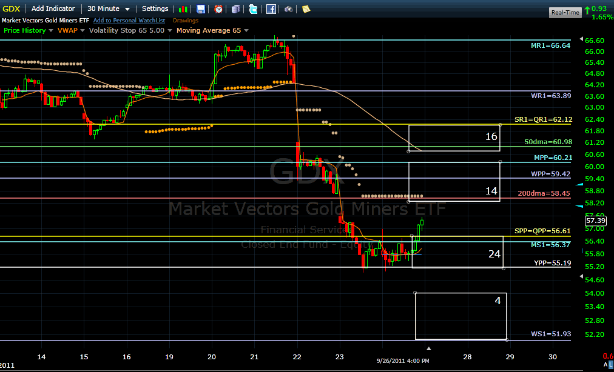
Task: Click the green up arrow next to 0.93
Action: pos(587,10)
